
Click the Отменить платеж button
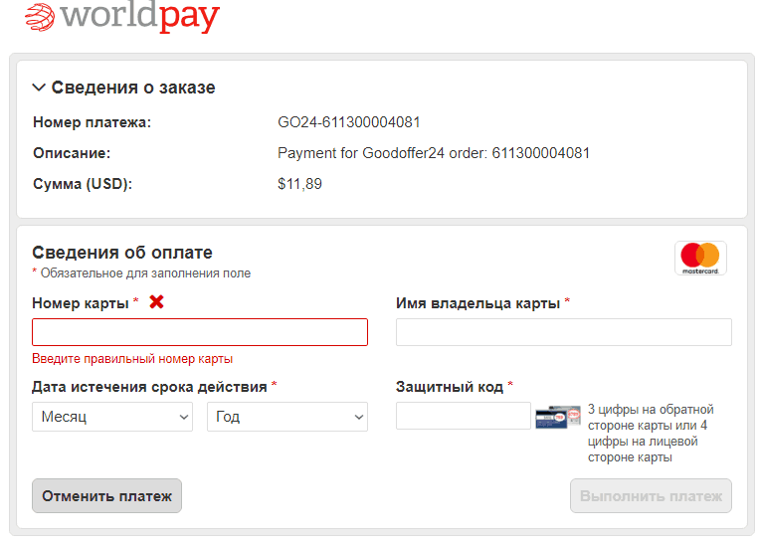pyautogui.click(x=106, y=496)
